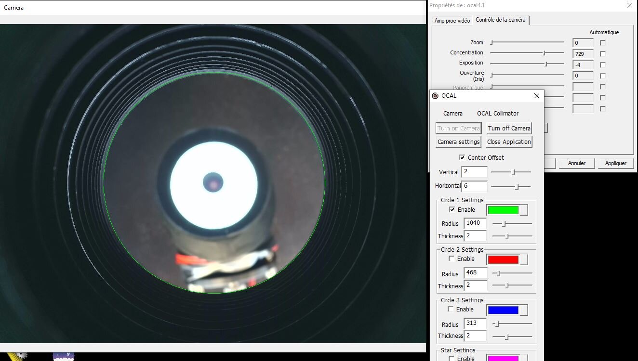Screen dimensions: 638x361
Task: Click the Circle 3 Thickness slider
Action: click(x=512, y=336)
